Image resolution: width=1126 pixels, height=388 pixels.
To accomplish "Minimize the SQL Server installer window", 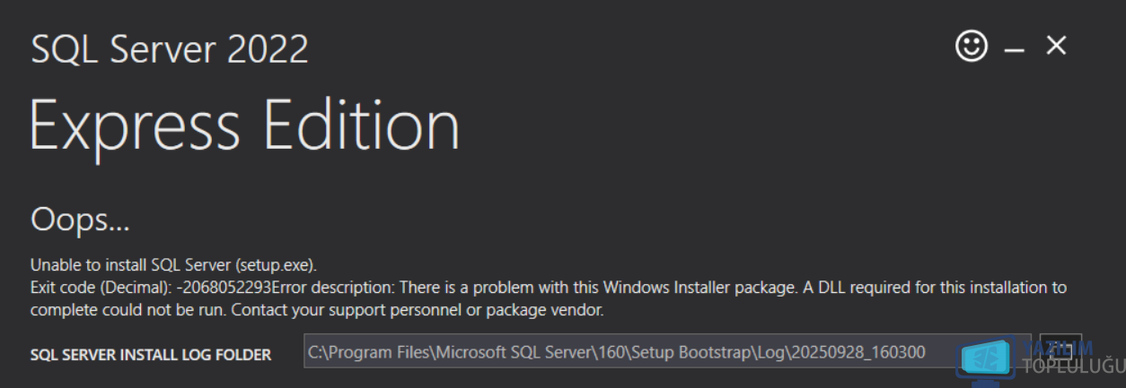I will [x=1015, y=50].
